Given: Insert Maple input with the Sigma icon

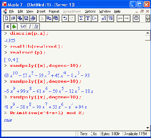Looking at the screenshot, I should coord(81,18).
